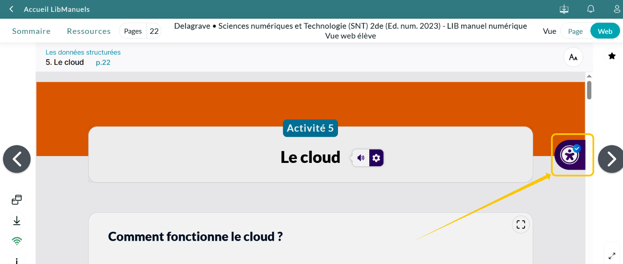
Task: Switch the view to Page mode
Action: (x=575, y=31)
